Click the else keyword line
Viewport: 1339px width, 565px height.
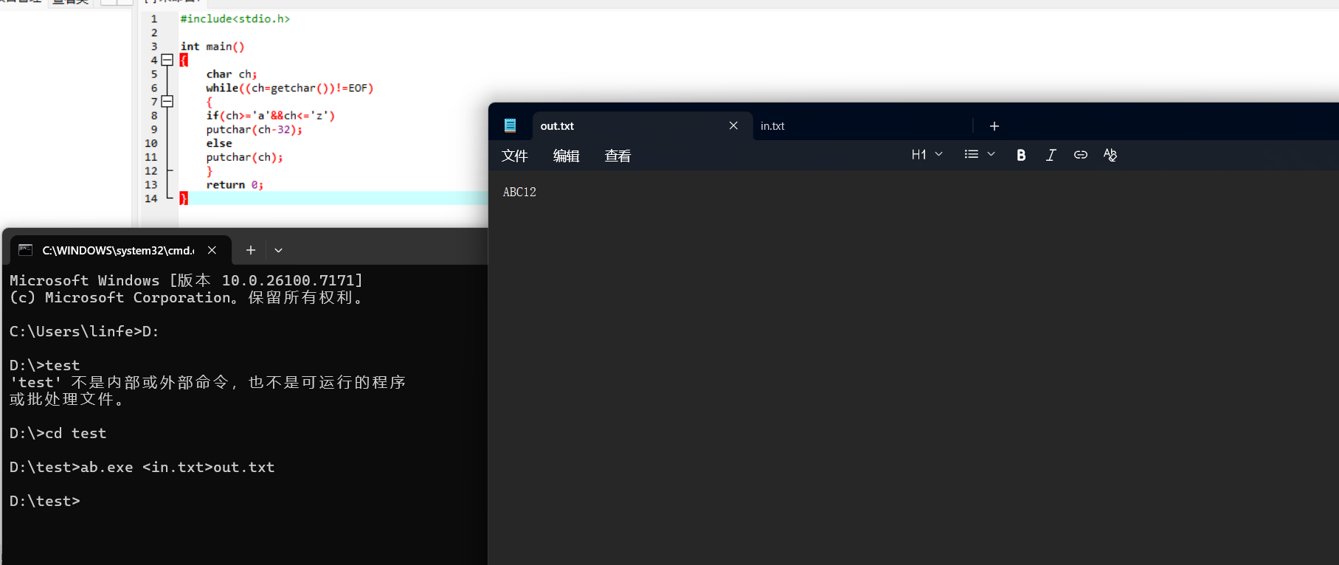pos(219,143)
